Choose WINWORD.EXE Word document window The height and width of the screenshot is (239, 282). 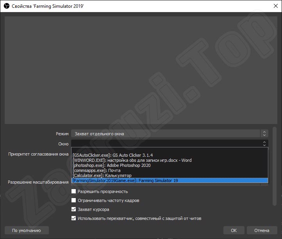[x=170, y=160]
